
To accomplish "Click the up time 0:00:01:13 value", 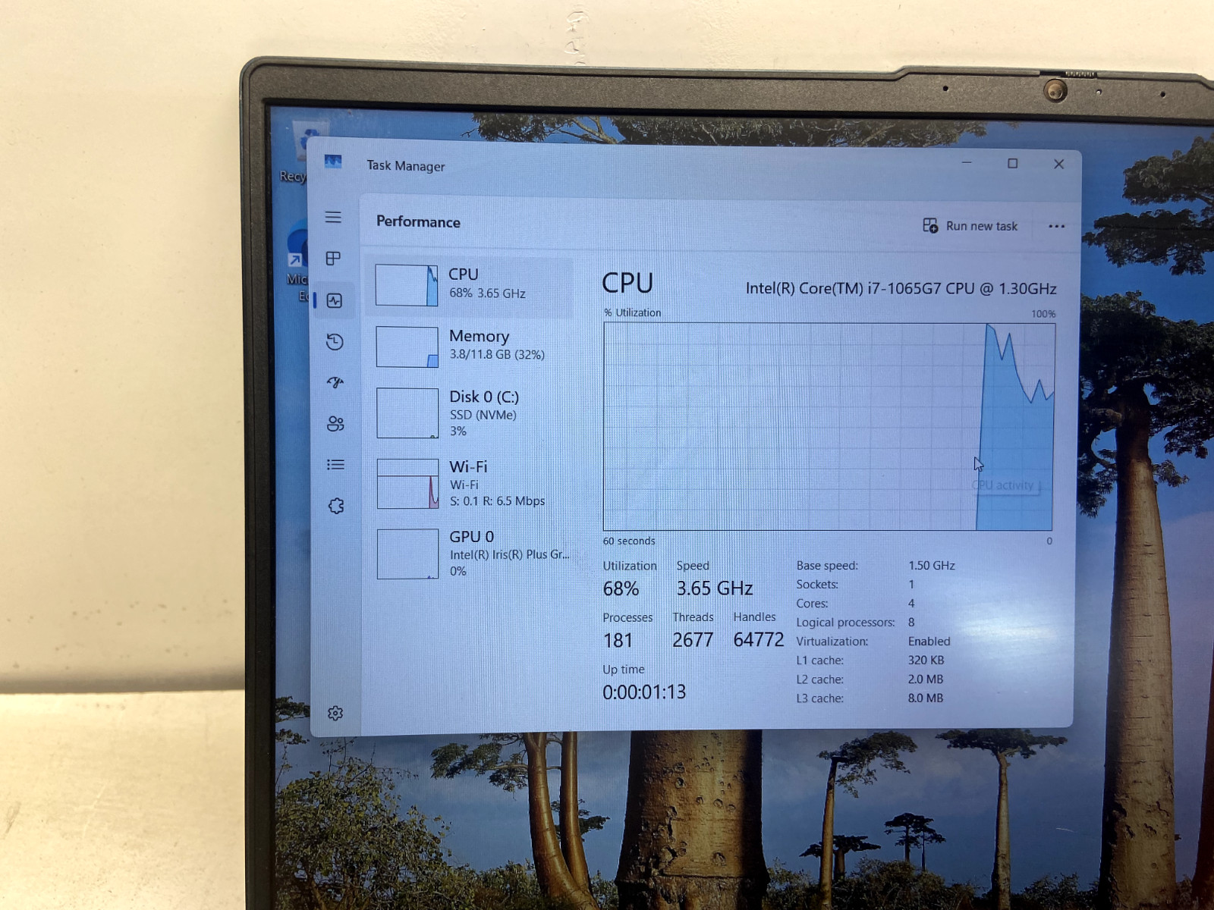I will click(x=644, y=692).
